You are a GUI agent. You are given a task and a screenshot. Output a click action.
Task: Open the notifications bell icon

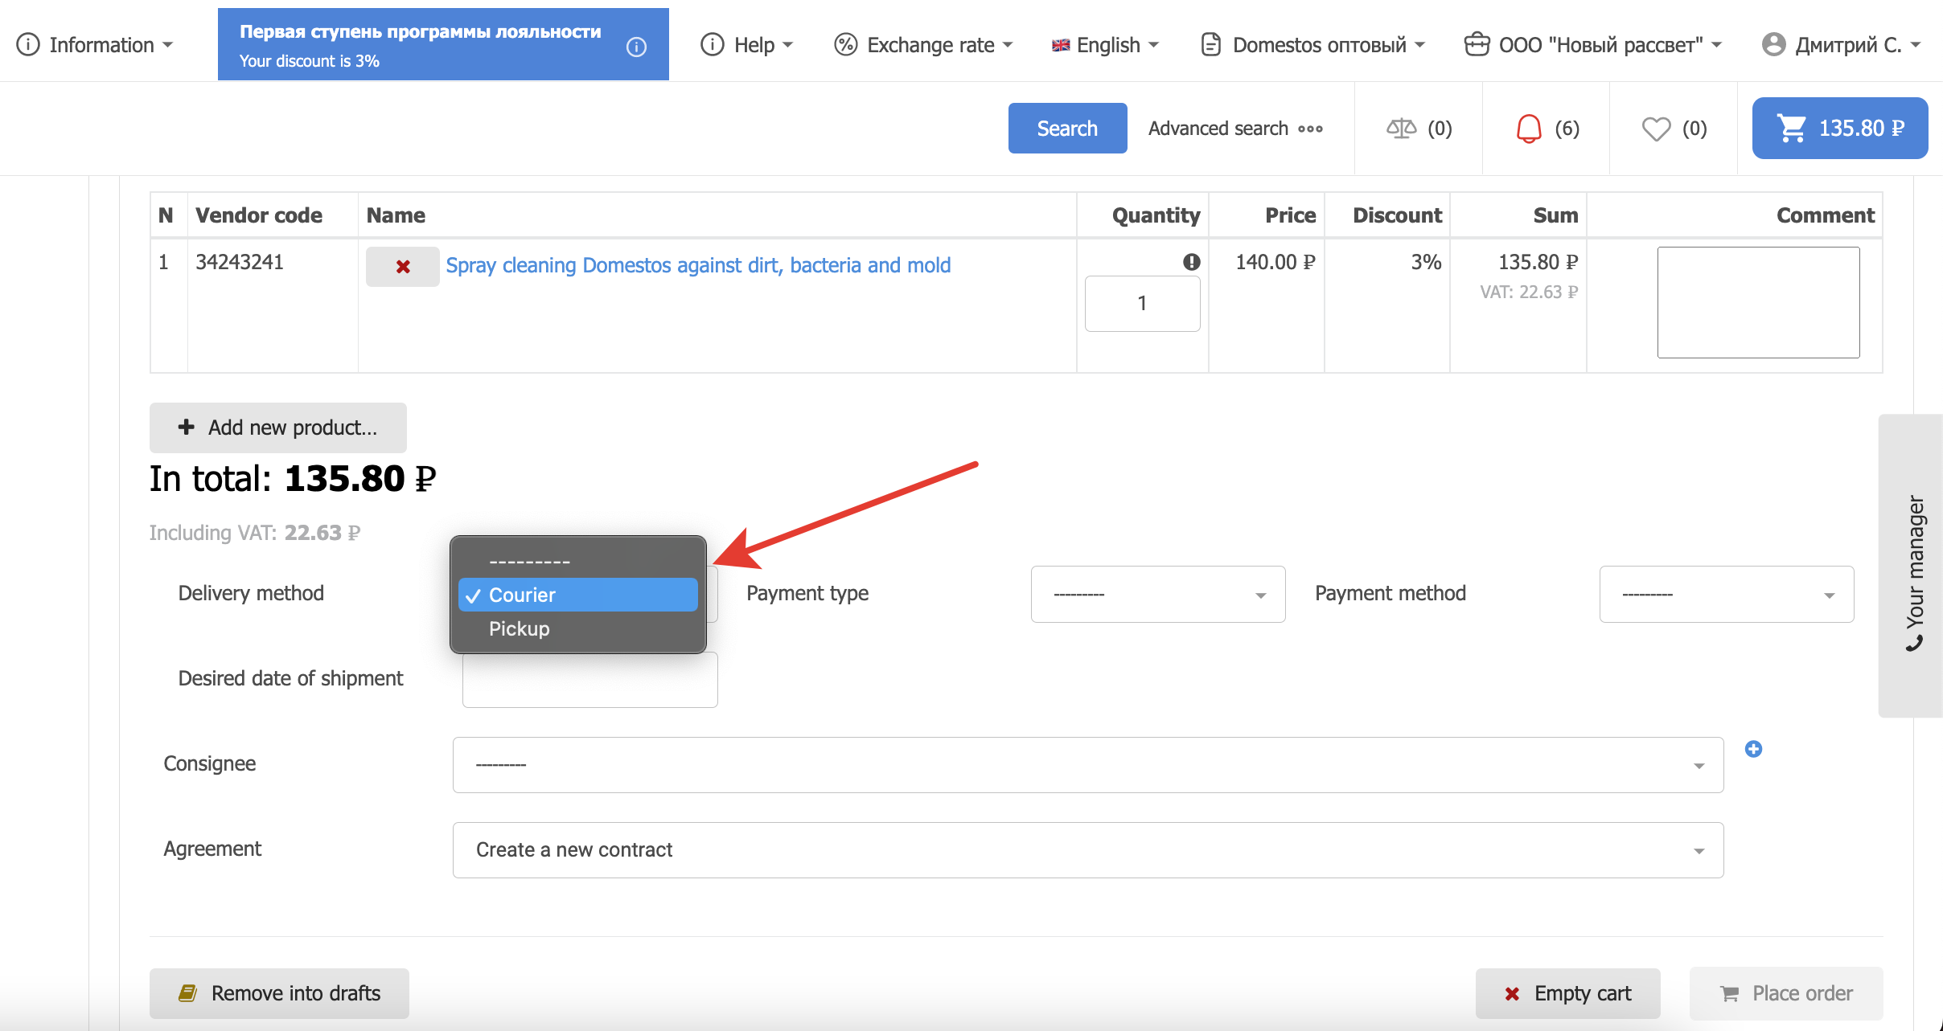point(1529,129)
